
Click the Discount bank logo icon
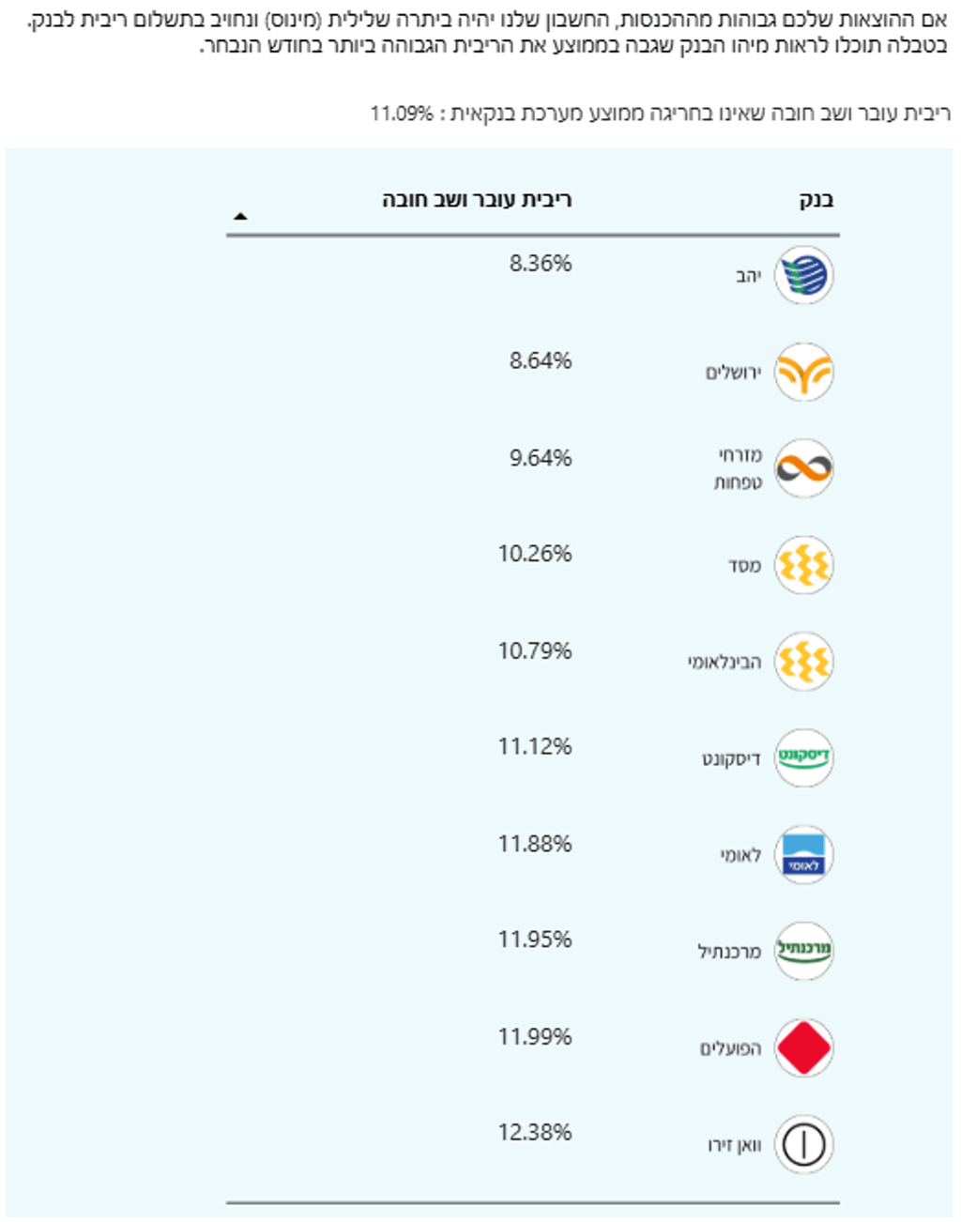tap(804, 758)
